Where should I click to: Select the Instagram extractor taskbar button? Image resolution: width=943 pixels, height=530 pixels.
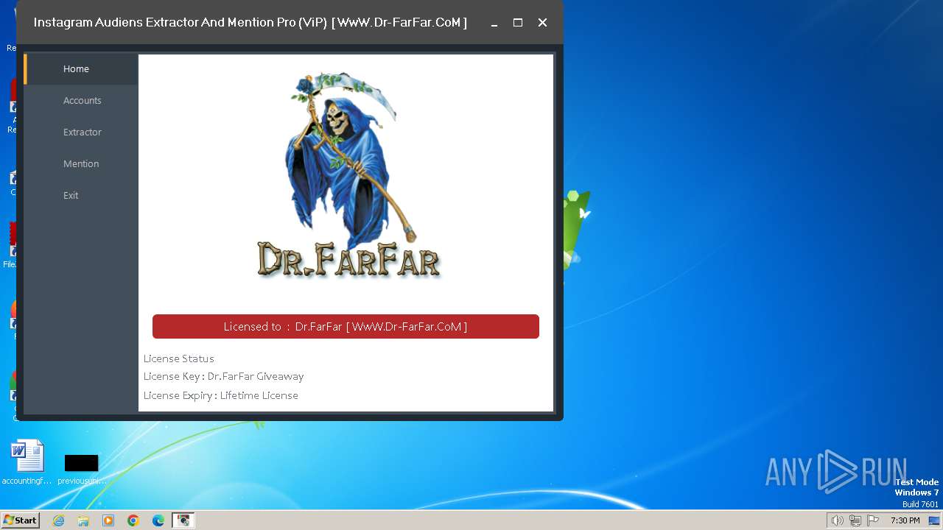183,520
